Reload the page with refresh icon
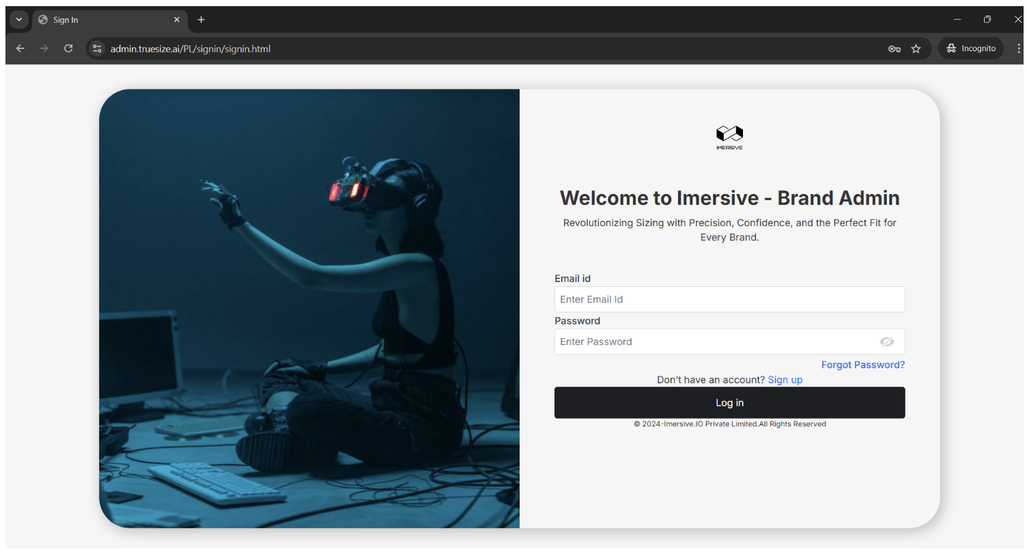Screen dimensions: 1027x552 point(68,49)
